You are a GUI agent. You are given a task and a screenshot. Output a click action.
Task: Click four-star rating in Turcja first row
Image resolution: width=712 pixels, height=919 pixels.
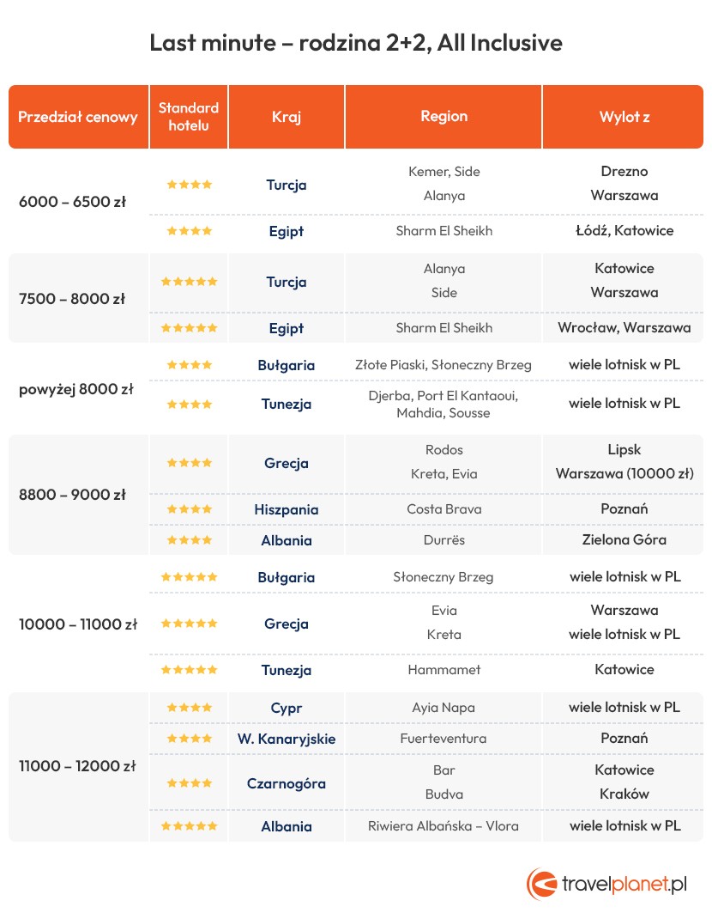point(189,185)
